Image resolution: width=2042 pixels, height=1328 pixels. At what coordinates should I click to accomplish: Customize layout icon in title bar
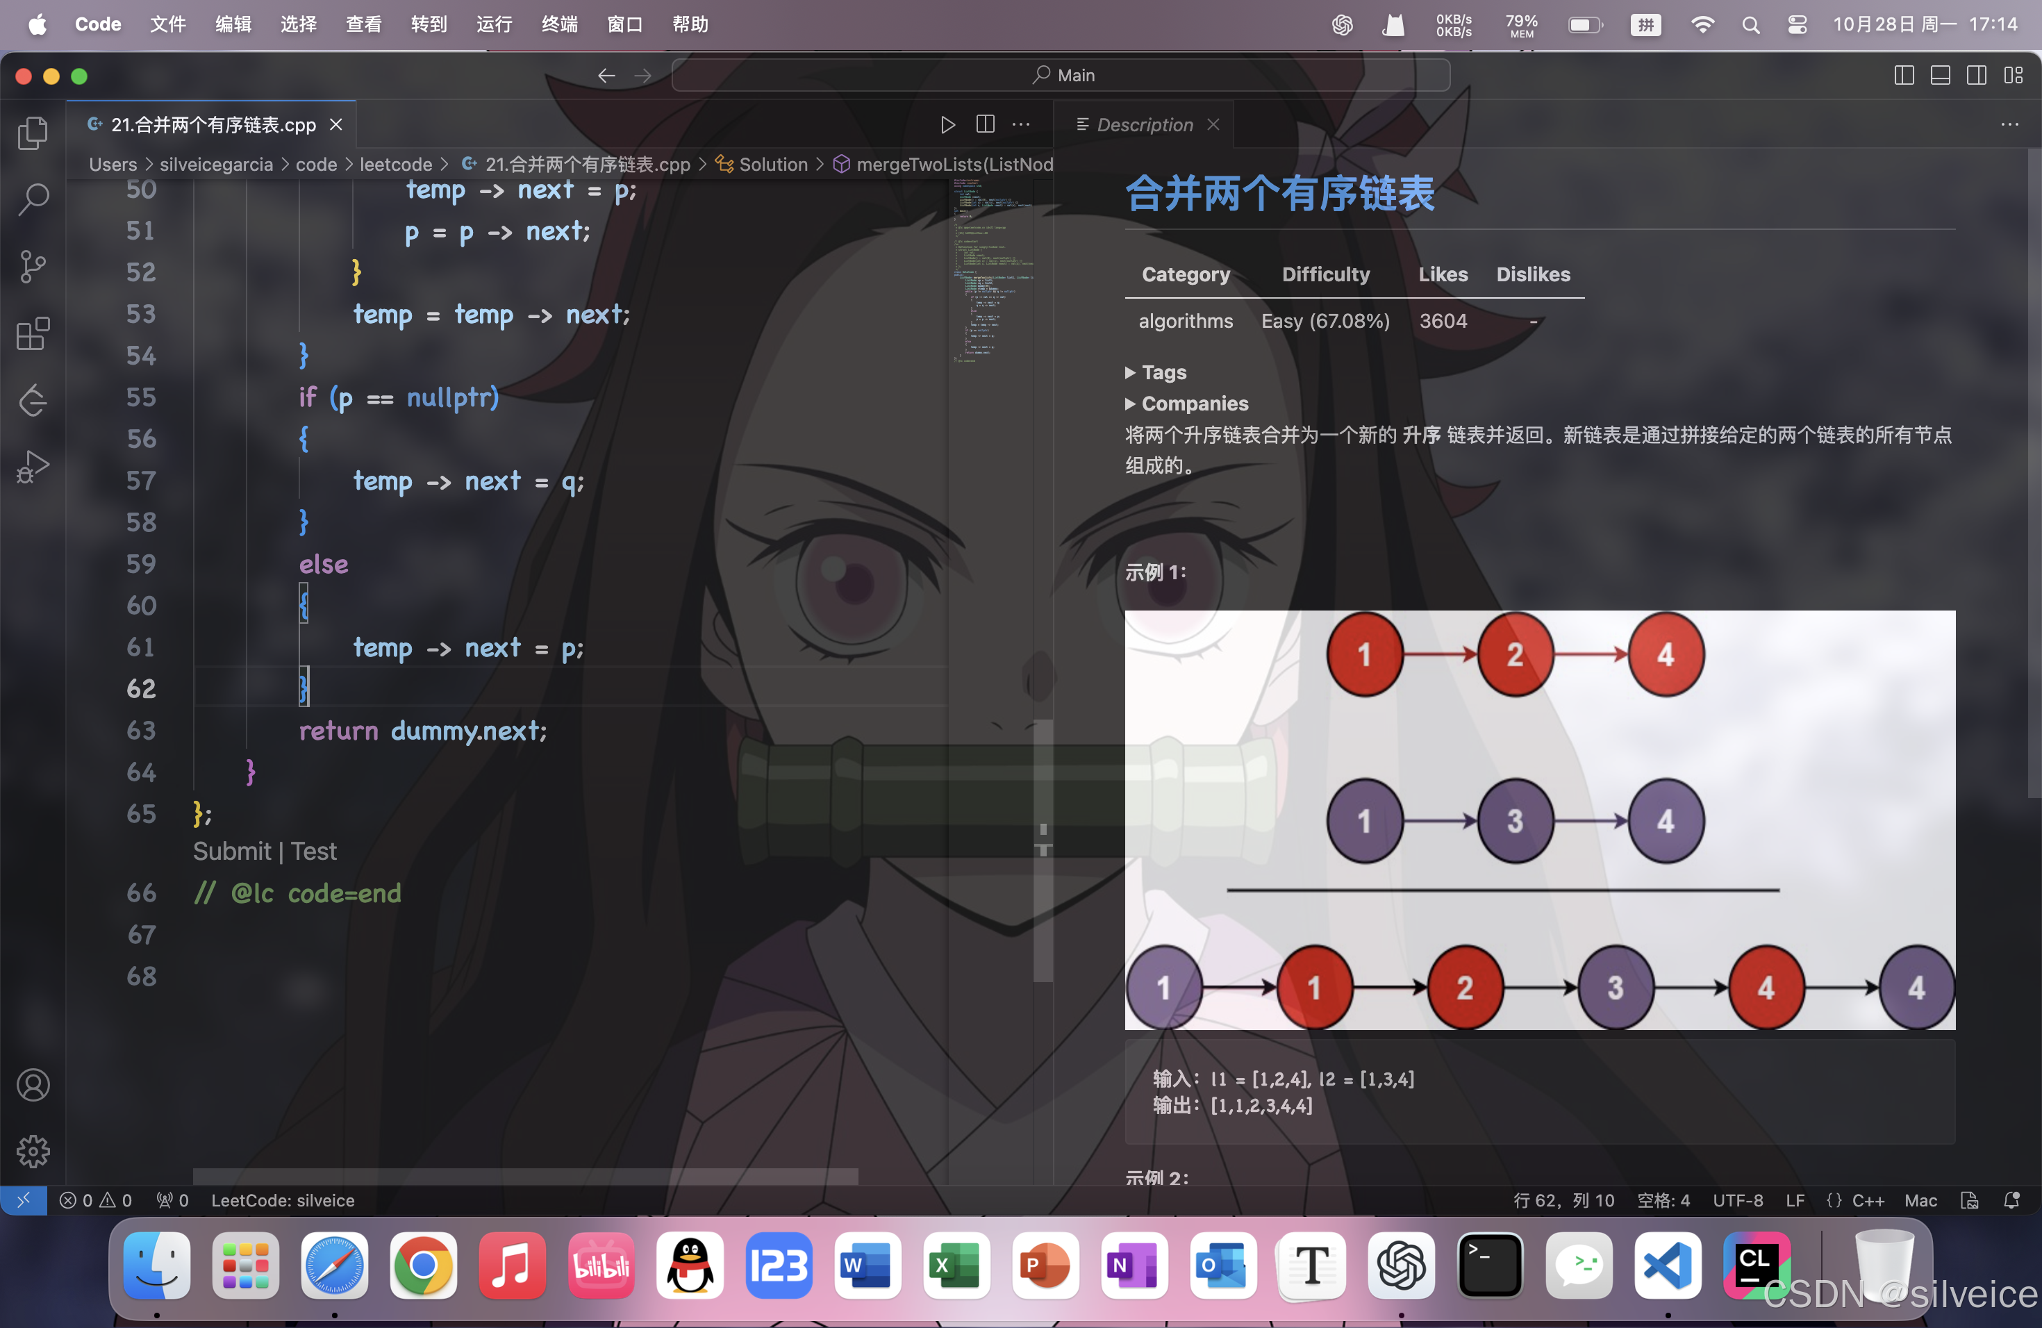2013,76
